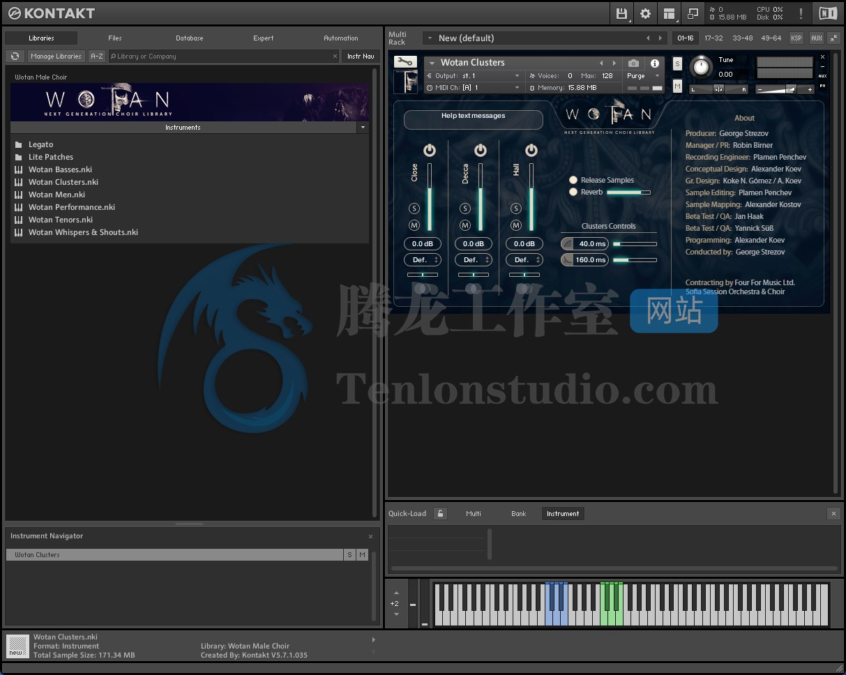Mute the Wotan Clusters instrument header

677,86
